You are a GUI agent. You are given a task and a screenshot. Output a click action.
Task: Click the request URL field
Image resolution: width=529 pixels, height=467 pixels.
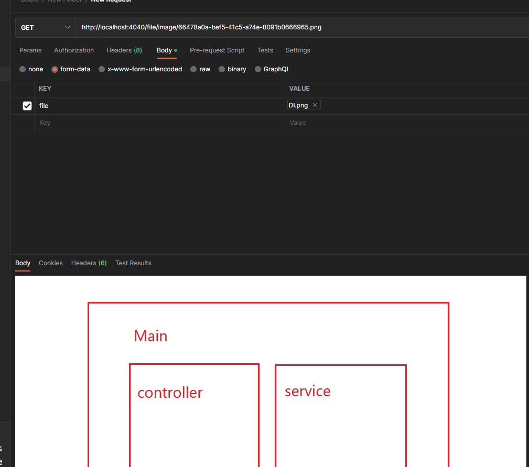303,27
